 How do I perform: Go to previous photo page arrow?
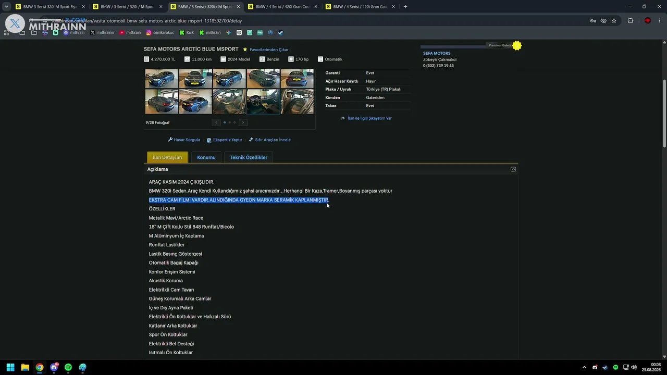216,122
